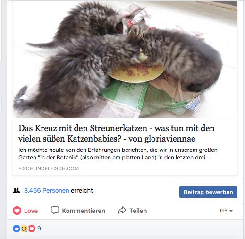Open the red heart reaction list
The height and width of the screenshot is (239, 245).
point(32,229)
